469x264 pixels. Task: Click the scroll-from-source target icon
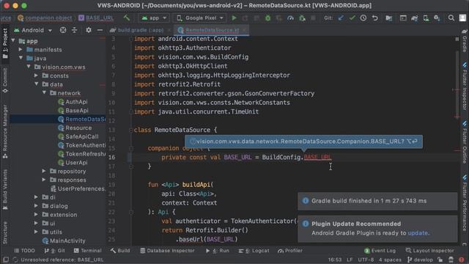(x=63, y=30)
